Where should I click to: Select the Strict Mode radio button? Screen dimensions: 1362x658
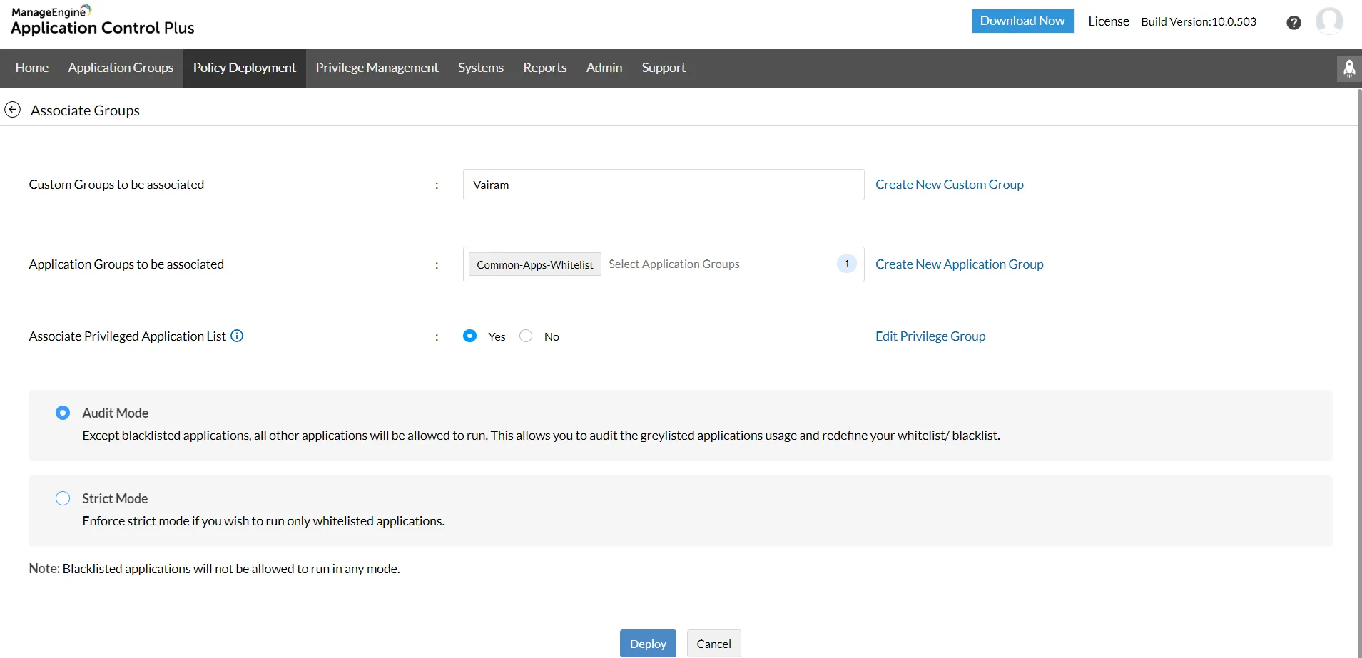coord(63,498)
